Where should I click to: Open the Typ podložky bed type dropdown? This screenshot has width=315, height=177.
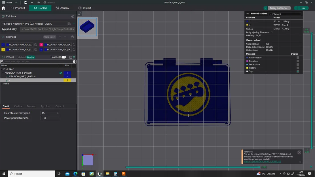coord(48,29)
